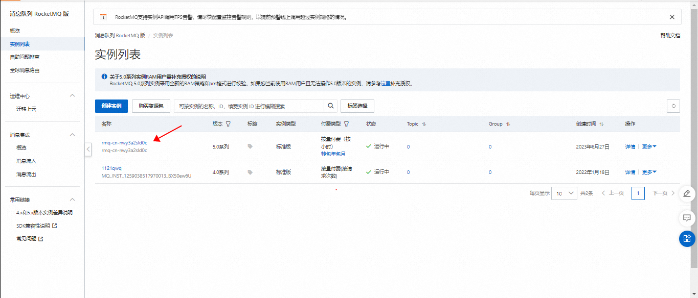
Task: Open 概览 under 消息集成
Action: (21, 148)
